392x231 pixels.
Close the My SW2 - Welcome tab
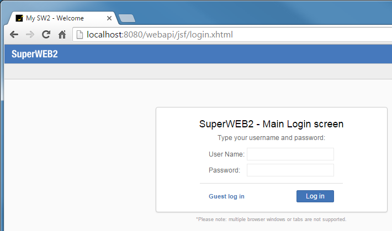[109, 18]
